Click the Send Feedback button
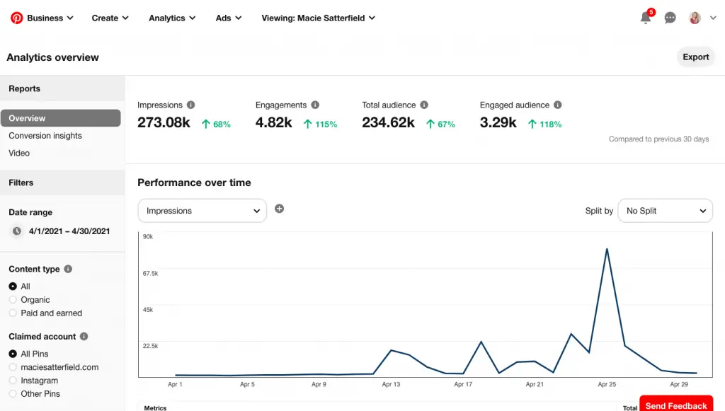The image size is (725, 411). tap(676, 404)
